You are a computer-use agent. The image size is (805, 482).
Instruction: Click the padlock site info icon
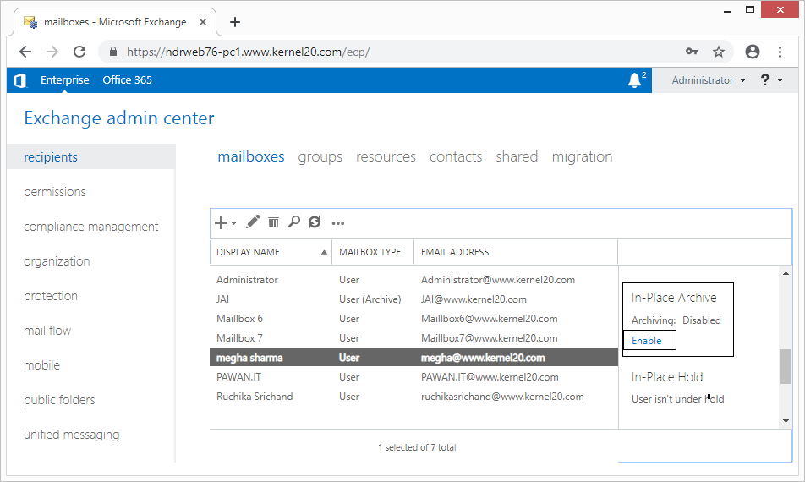pos(113,52)
